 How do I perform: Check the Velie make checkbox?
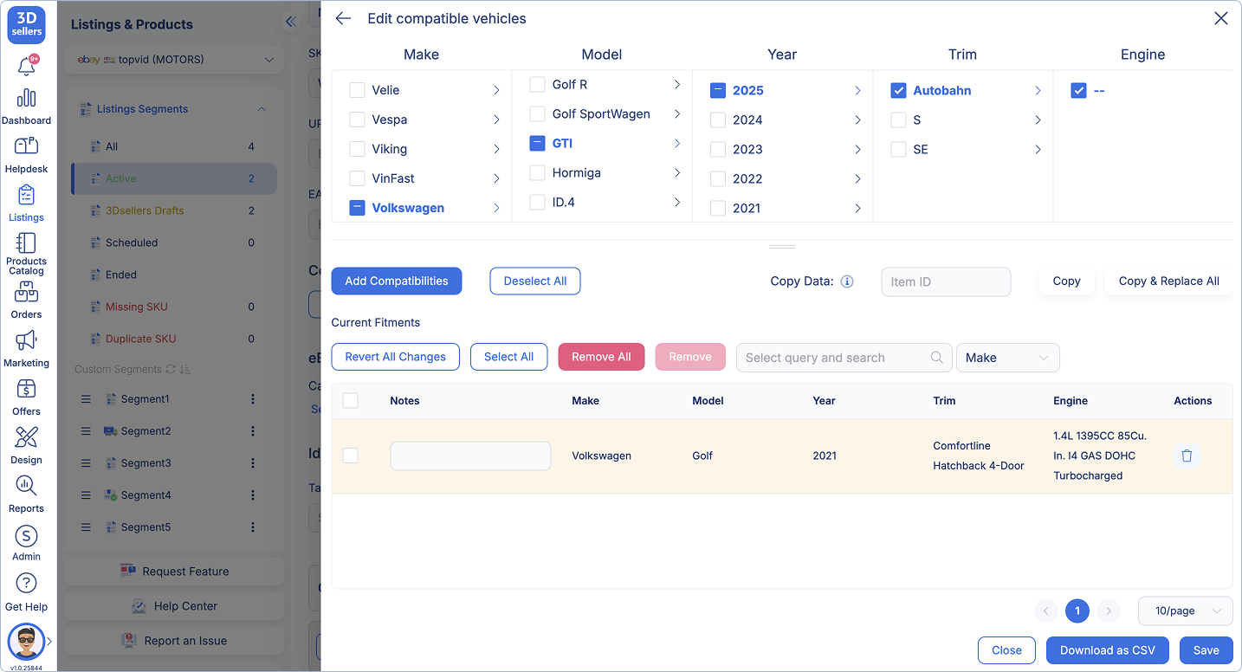[x=357, y=90]
